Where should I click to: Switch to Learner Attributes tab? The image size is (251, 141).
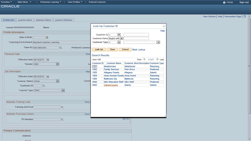(x=64, y=20)
